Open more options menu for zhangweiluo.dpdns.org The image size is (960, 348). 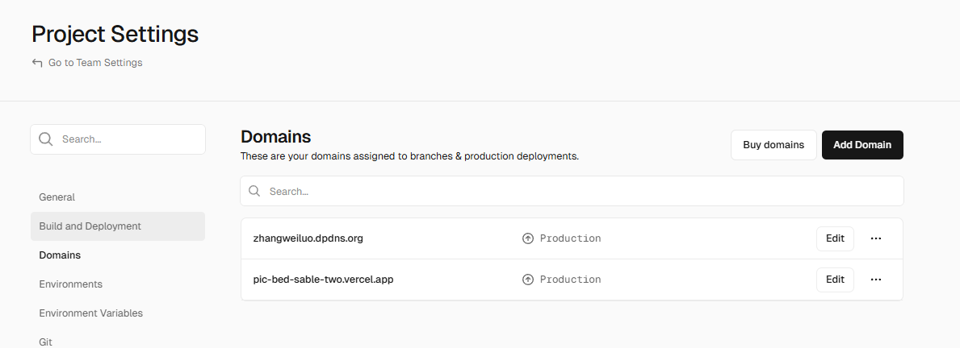(876, 238)
